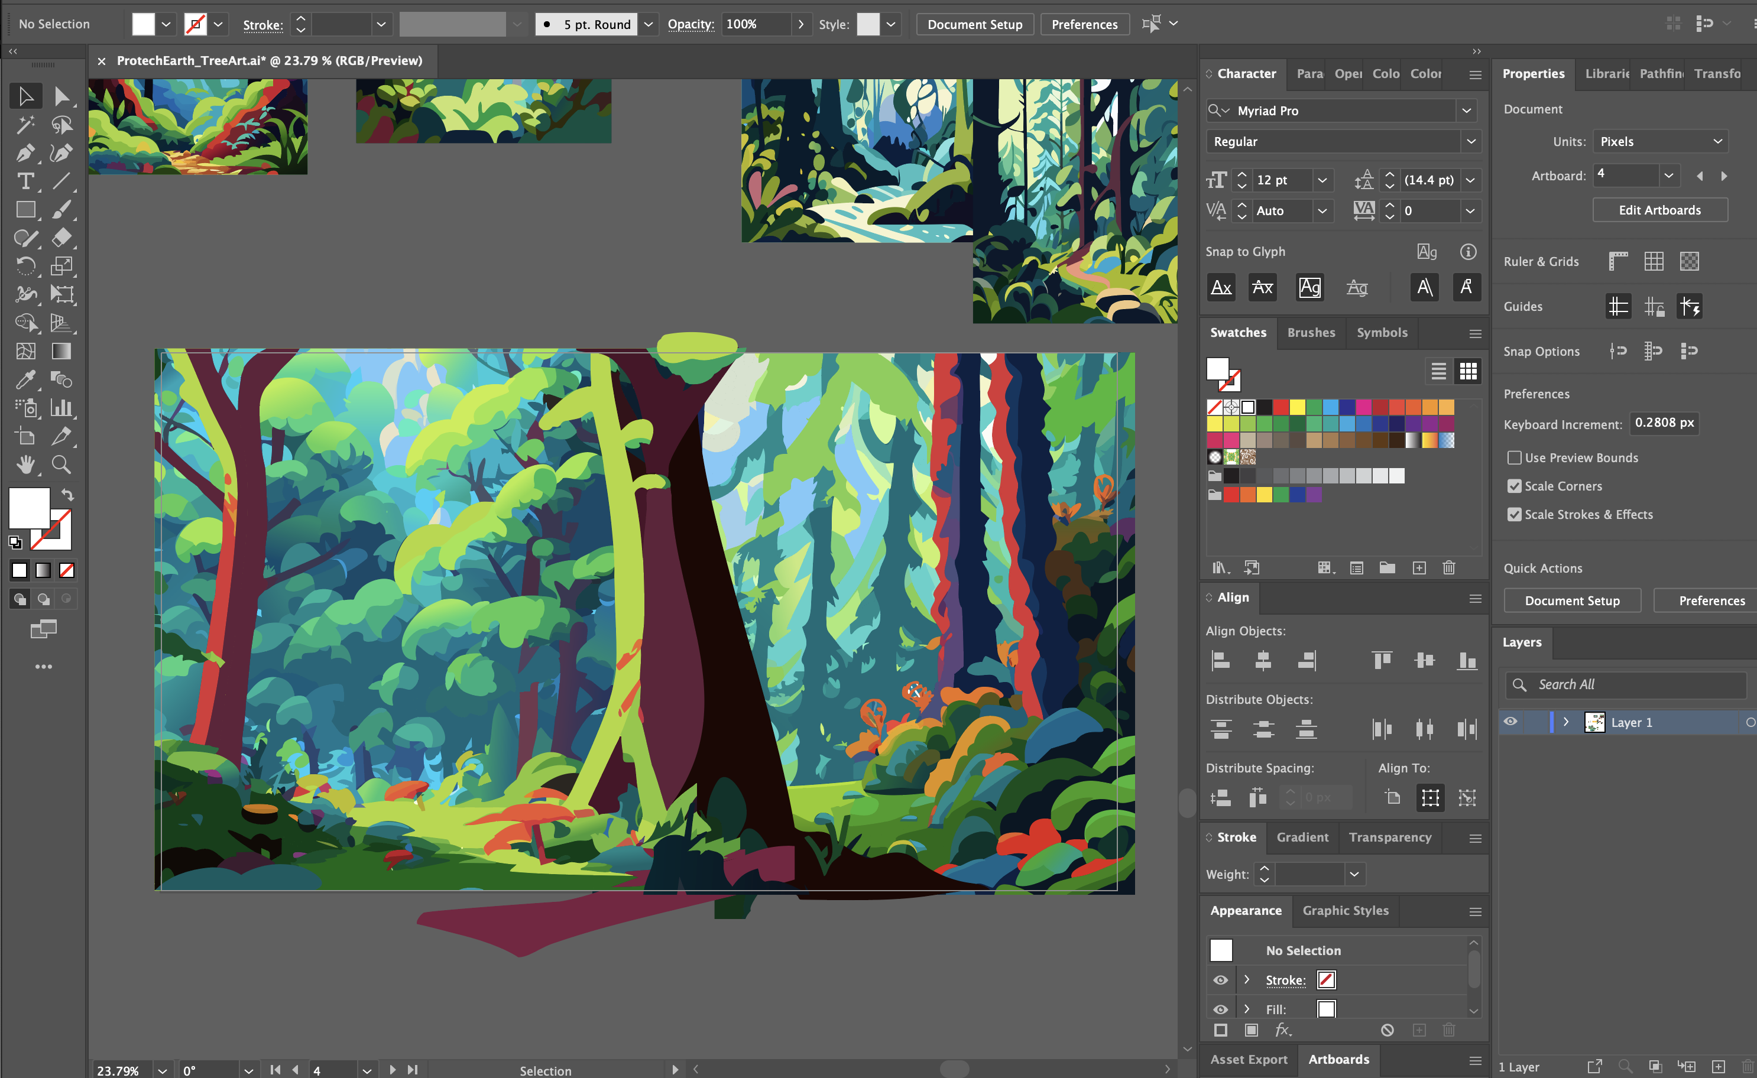Click the Search All layers field

click(1633, 684)
